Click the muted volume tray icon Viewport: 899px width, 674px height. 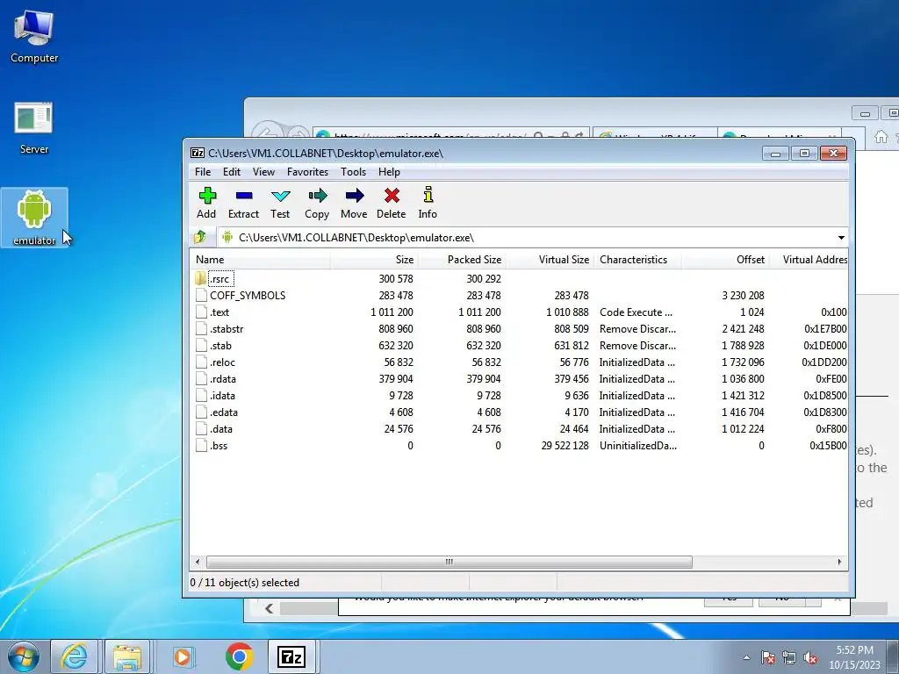pos(810,657)
